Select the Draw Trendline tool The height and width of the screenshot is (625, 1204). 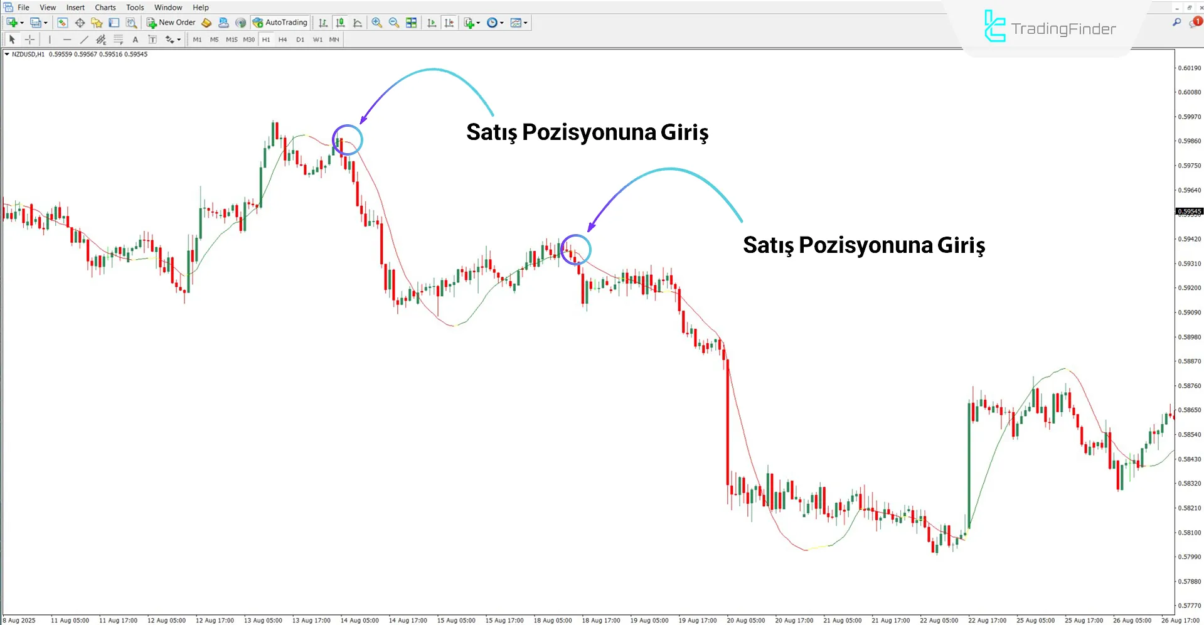84,40
